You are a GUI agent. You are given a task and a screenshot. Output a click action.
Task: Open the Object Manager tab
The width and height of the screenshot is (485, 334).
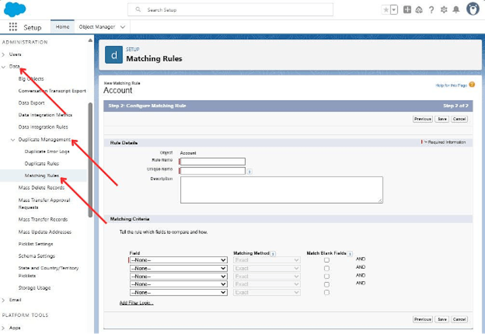(97, 27)
